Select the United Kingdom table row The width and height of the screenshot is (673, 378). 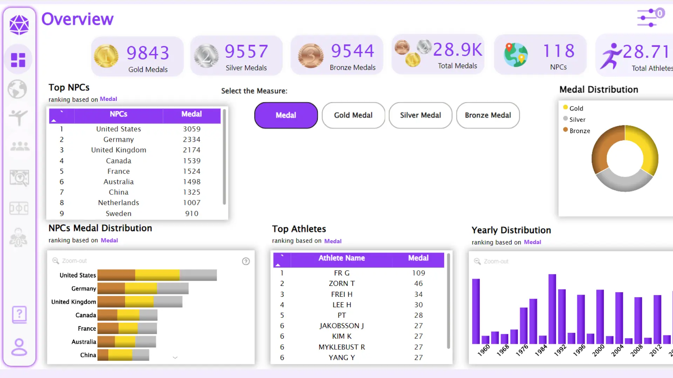[x=135, y=150]
